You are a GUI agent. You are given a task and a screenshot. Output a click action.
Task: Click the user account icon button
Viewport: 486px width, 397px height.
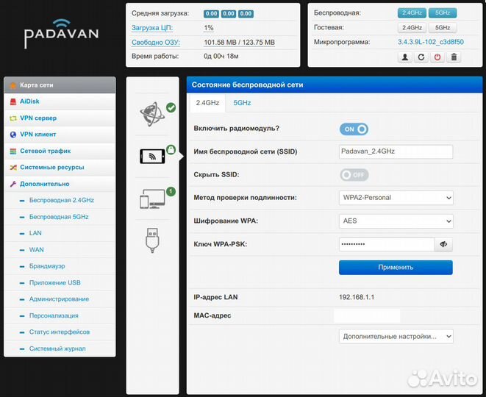tap(405, 57)
